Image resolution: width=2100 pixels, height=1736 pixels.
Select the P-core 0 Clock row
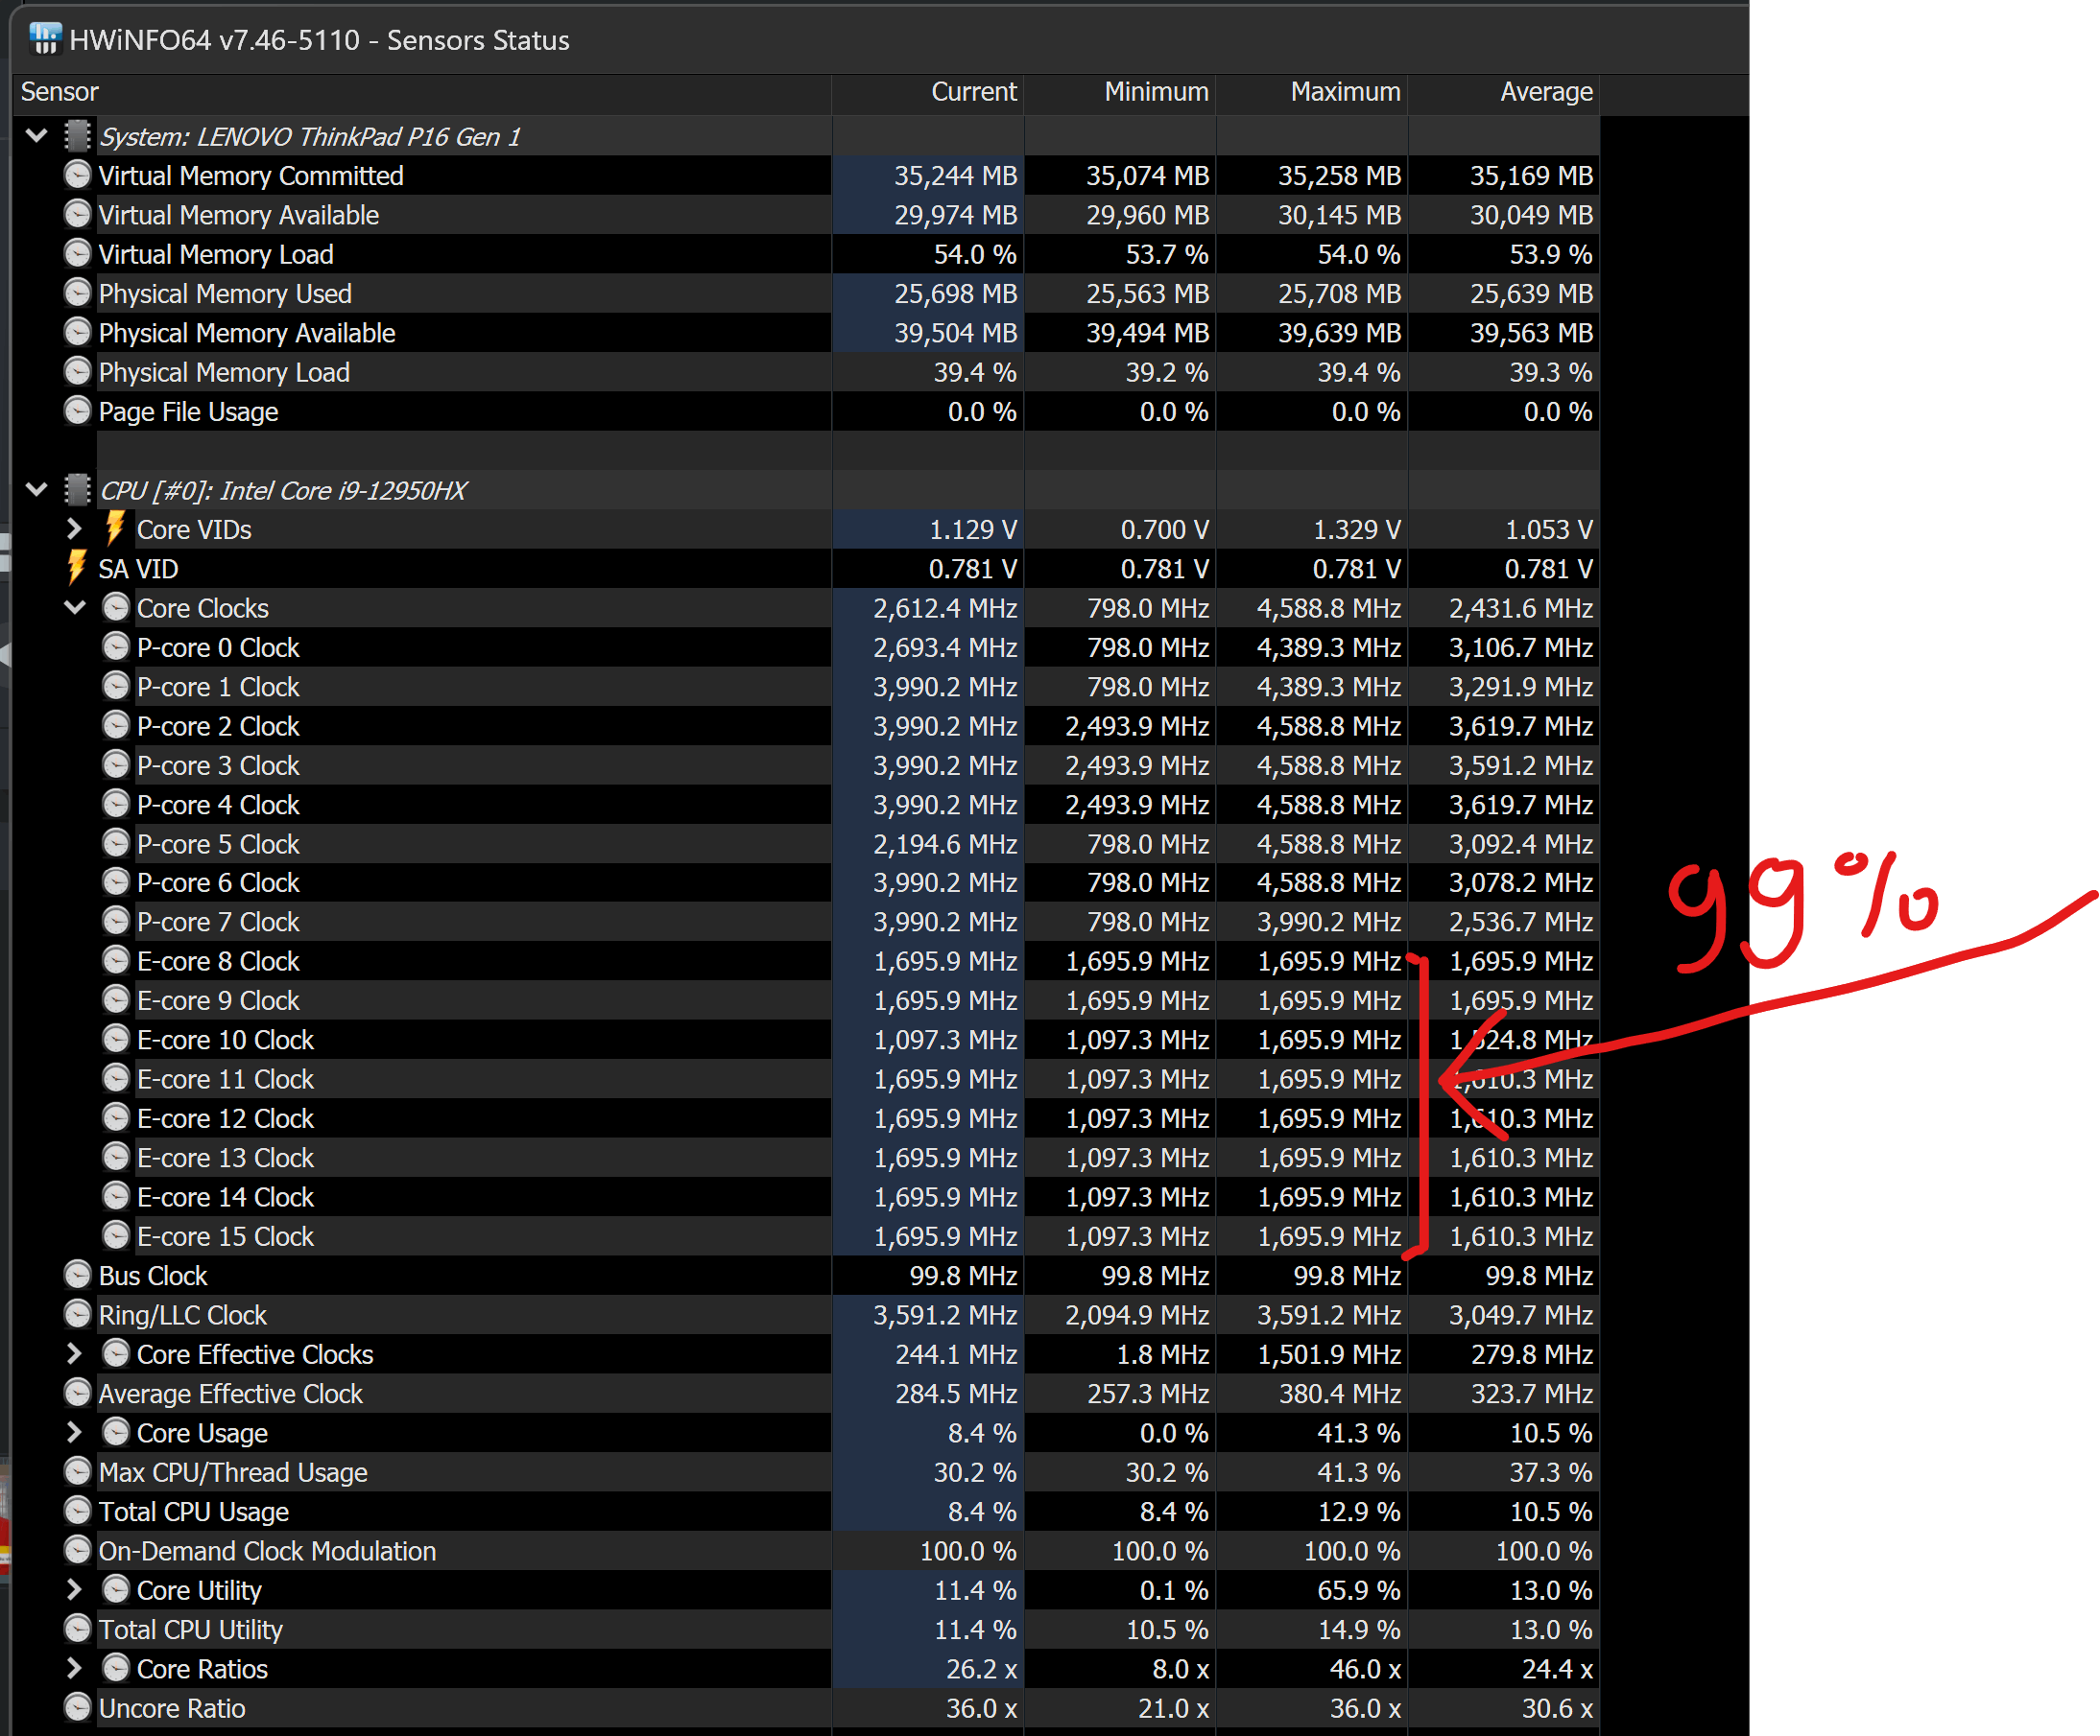(x=218, y=647)
